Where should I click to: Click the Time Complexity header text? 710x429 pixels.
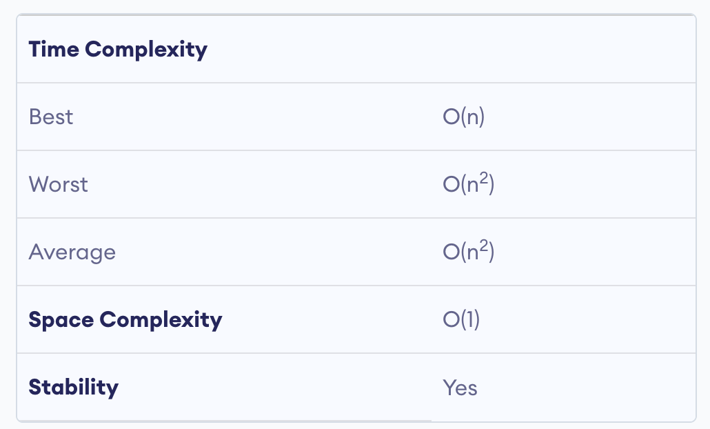118,50
